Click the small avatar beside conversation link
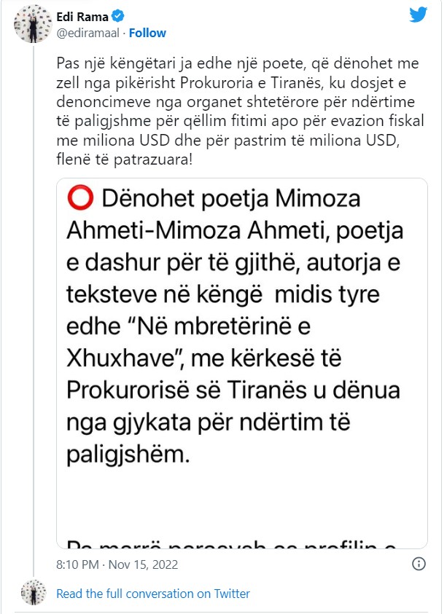The width and height of the screenshot is (447, 614). 34,593
